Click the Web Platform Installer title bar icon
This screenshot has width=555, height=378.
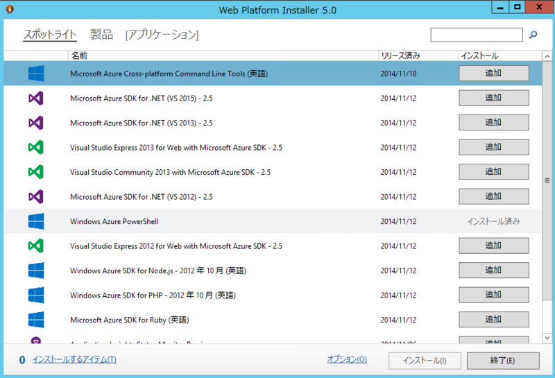[10, 9]
